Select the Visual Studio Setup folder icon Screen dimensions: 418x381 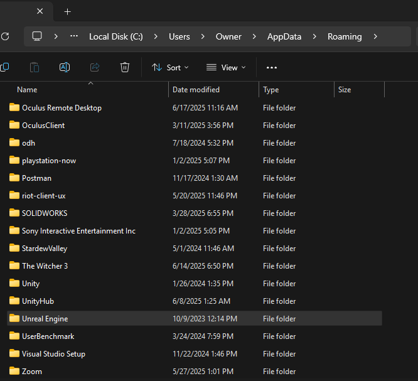pyautogui.click(x=14, y=354)
